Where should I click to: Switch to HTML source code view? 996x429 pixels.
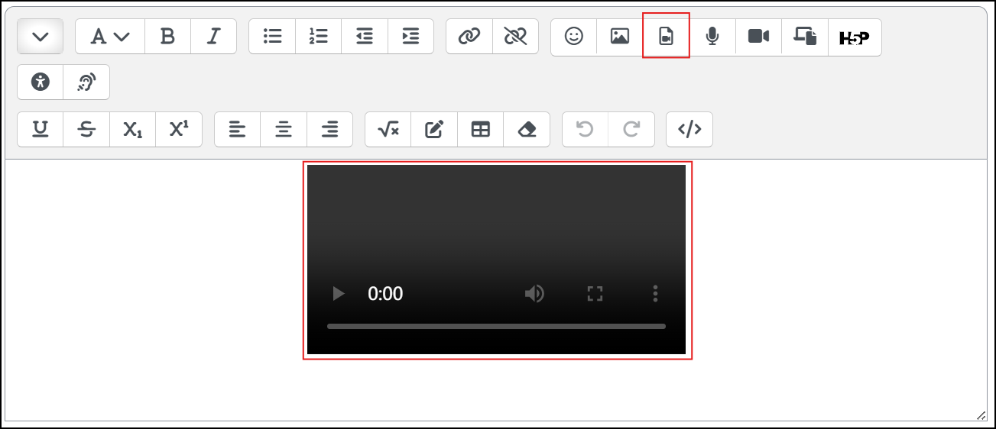click(x=689, y=130)
